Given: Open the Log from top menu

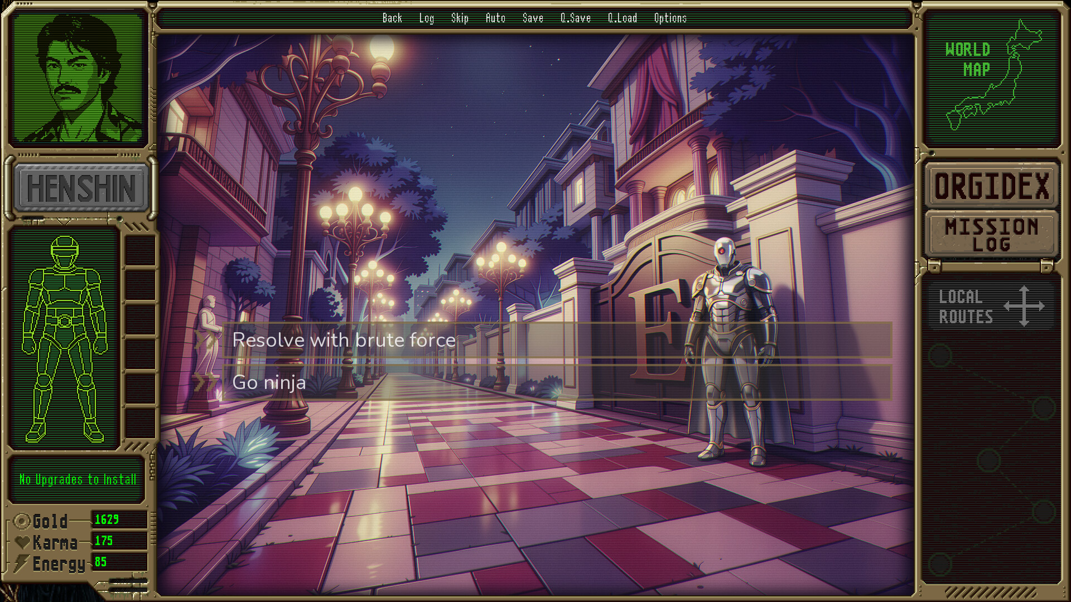Looking at the screenshot, I should (427, 18).
